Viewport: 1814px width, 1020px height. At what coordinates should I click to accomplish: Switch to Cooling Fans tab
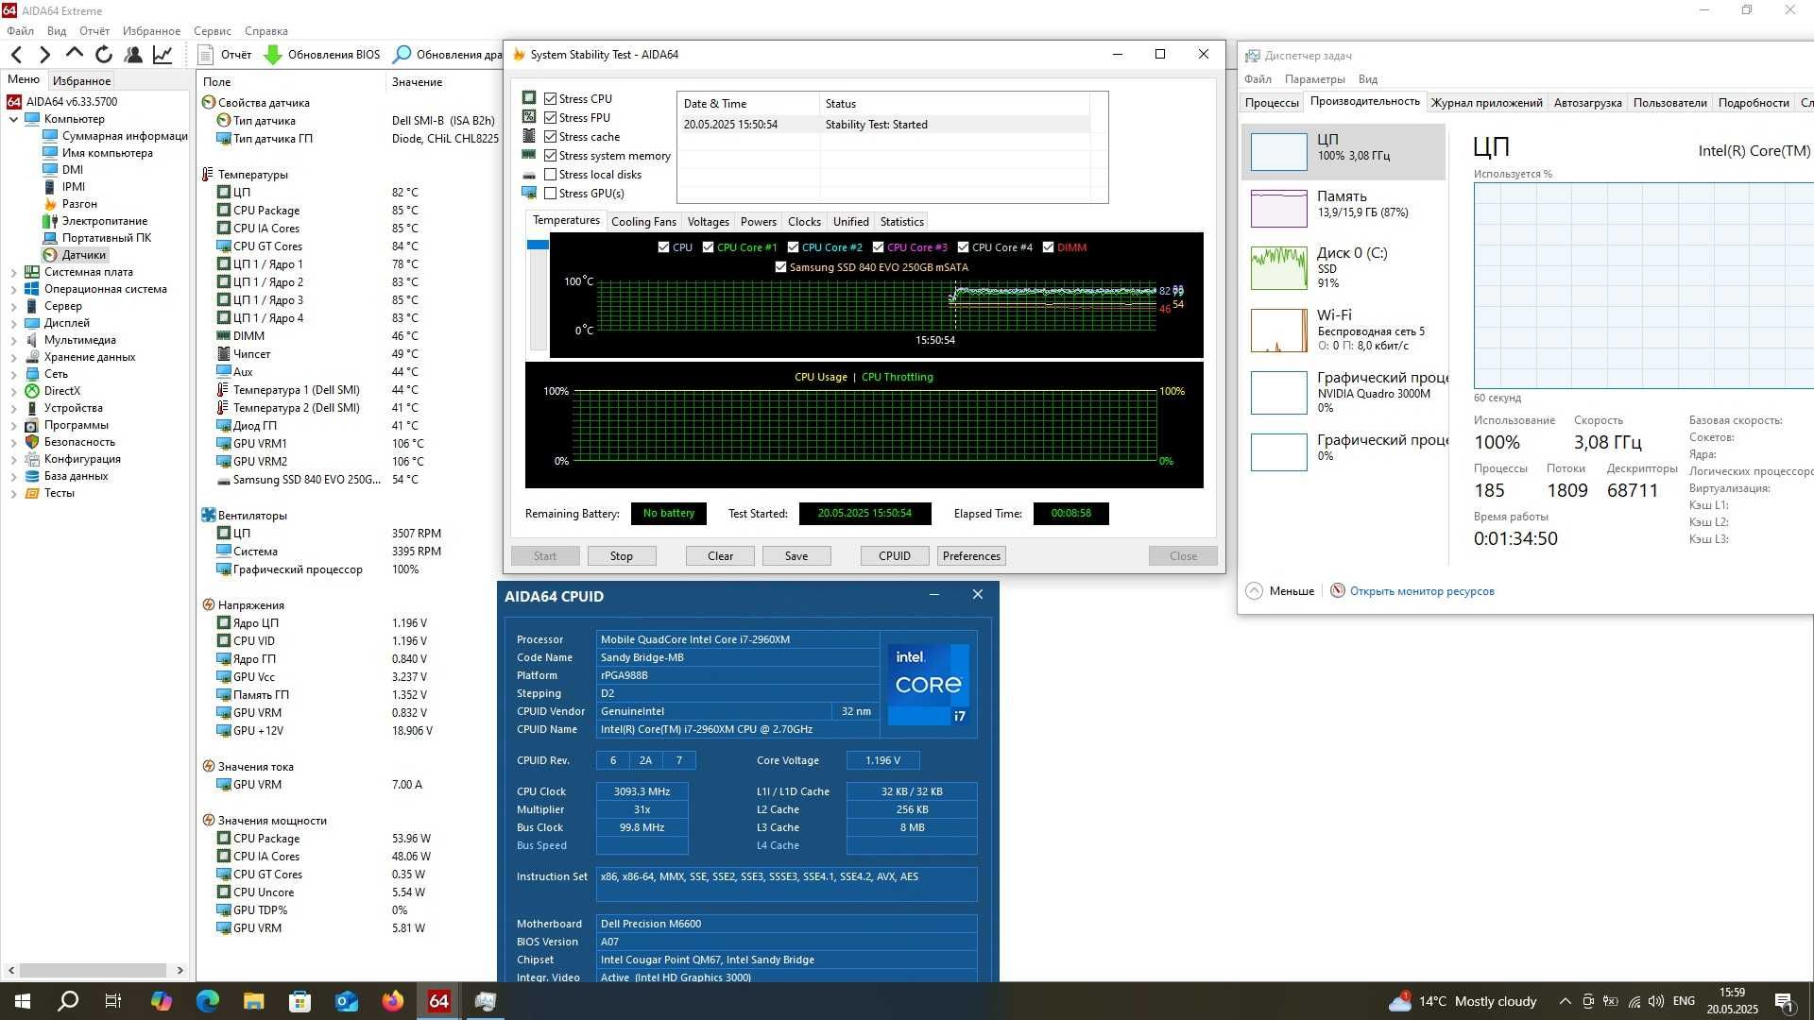click(x=643, y=222)
